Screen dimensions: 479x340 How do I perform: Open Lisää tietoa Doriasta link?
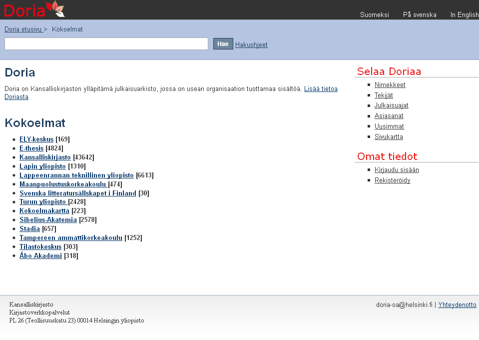tap(321, 88)
